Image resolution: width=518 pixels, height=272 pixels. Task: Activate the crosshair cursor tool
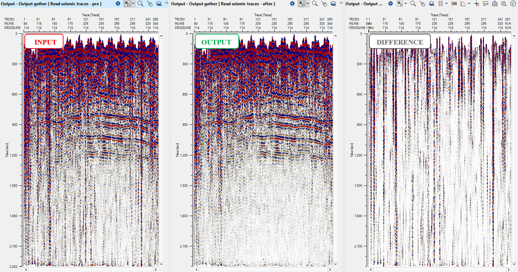click(x=477, y=4)
